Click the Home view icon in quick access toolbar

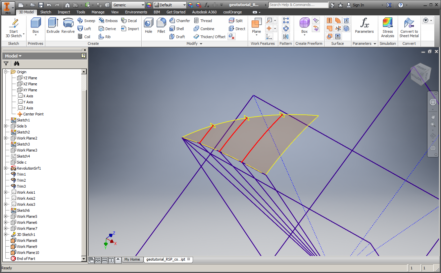[x=67, y=5]
